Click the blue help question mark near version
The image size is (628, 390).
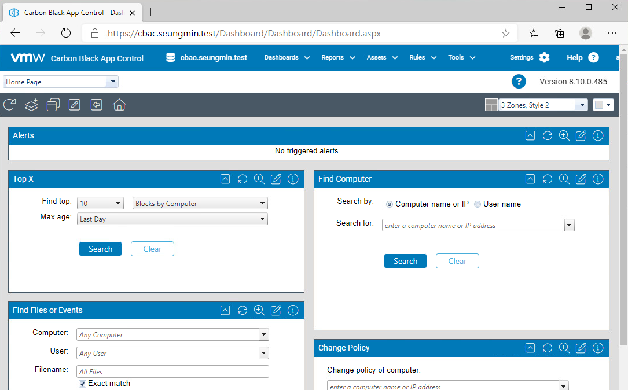click(519, 82)
